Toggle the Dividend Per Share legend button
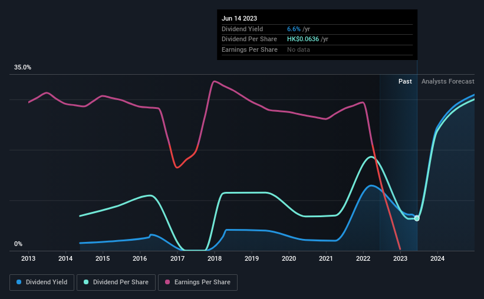Viewport: 484px width, 299px height. click(116, 283)
